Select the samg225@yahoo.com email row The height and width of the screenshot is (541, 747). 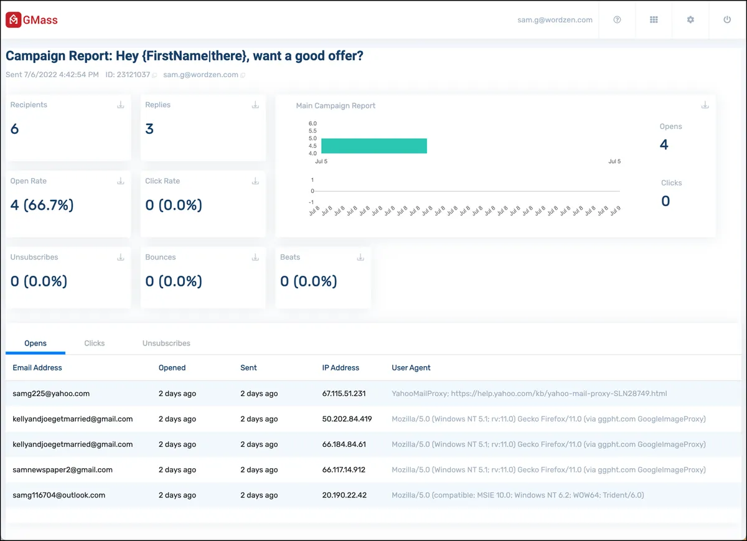374,393
